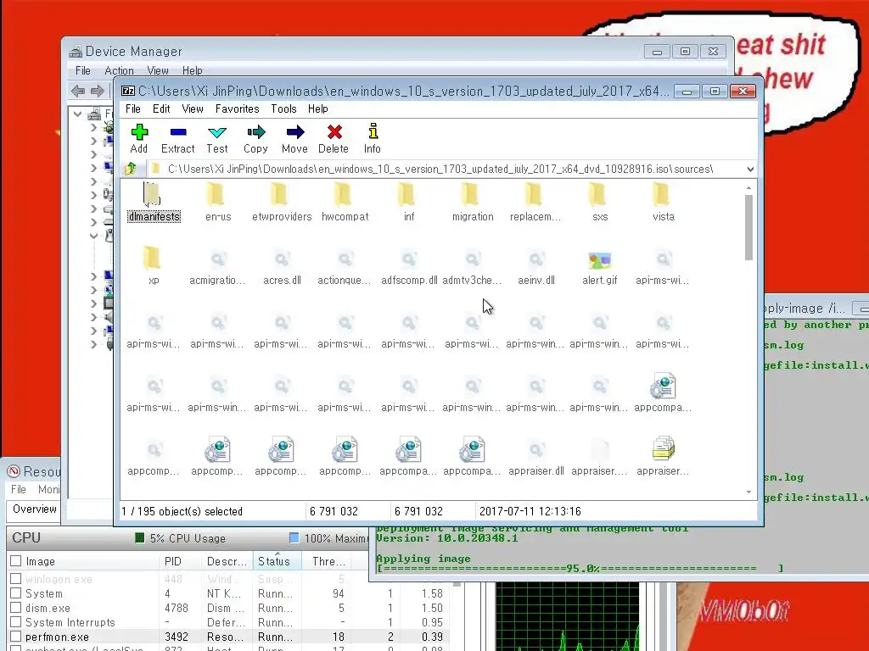Screen dimensions: 869x651
Task: Click the back arrow in Device Manager
Action: click(x=78, y=91)
